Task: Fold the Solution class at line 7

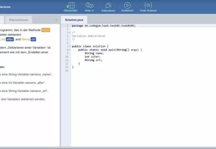Action: [x=70, y=46]
